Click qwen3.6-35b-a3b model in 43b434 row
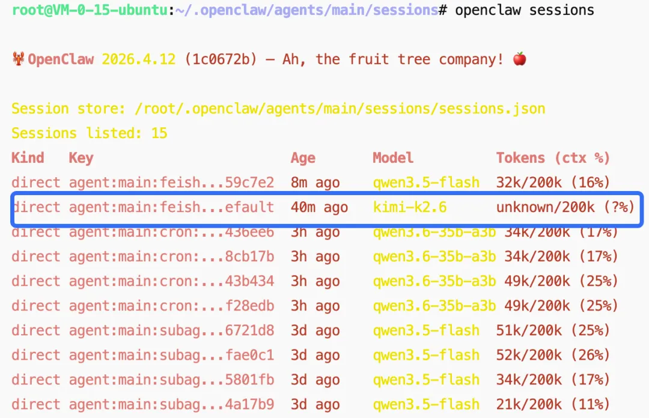Screen dimensions: 649x418 click(434, 281)
